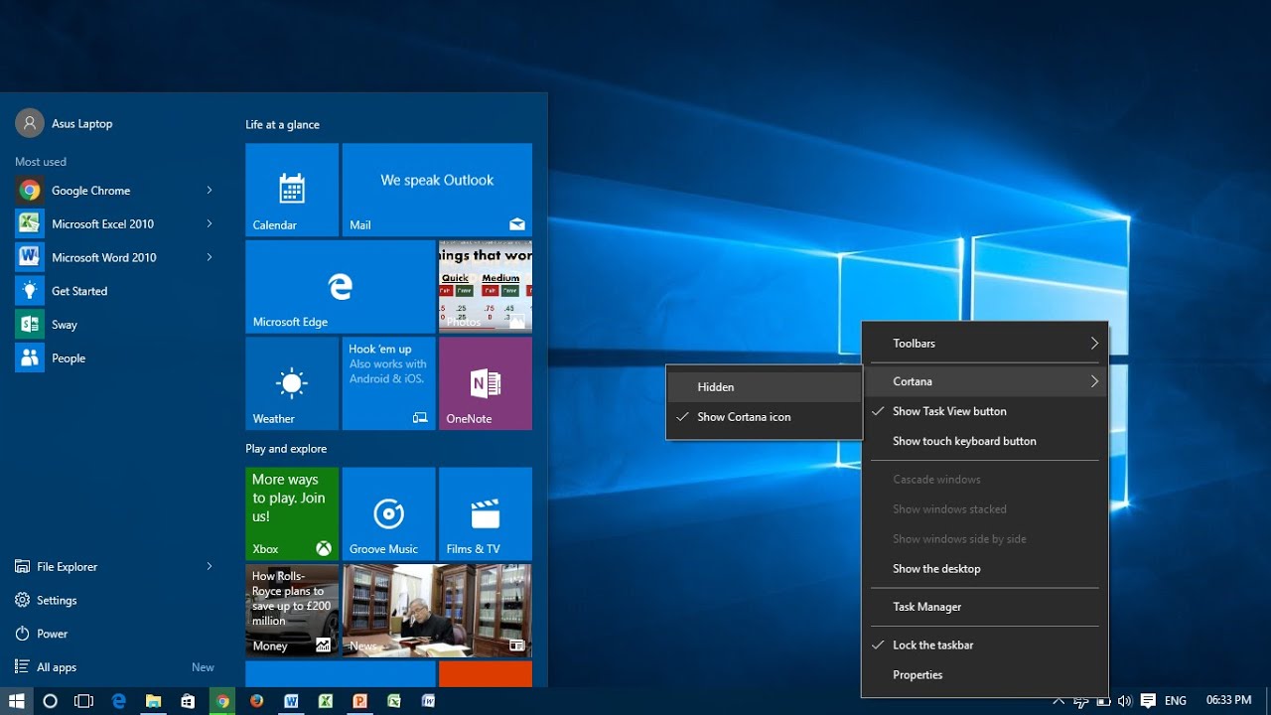
Task: Enable Show touch keyboard button
Action: click(986, 441)
